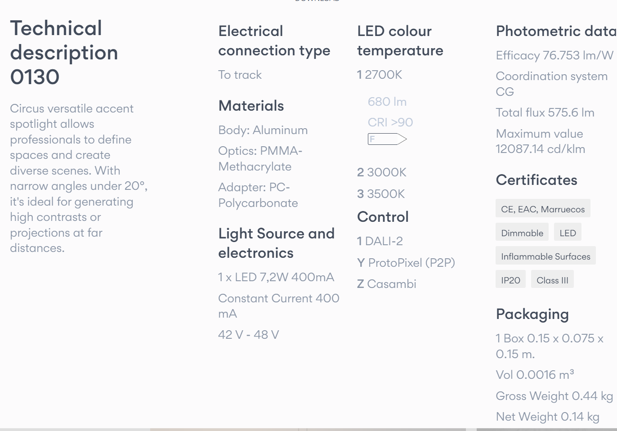Expand the 3000K colour temperature option
This screenshot has height=431, width=617.
point(382,172)
